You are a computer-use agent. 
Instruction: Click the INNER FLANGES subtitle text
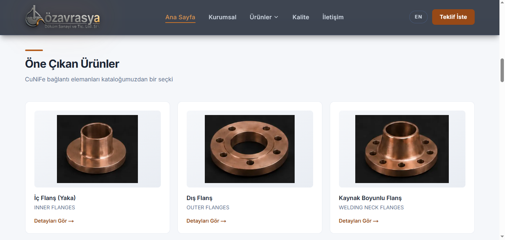(x=55, y=207)
